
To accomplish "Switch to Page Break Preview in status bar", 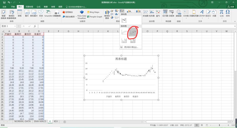I will pyautogui.click(x=207, y=125).
